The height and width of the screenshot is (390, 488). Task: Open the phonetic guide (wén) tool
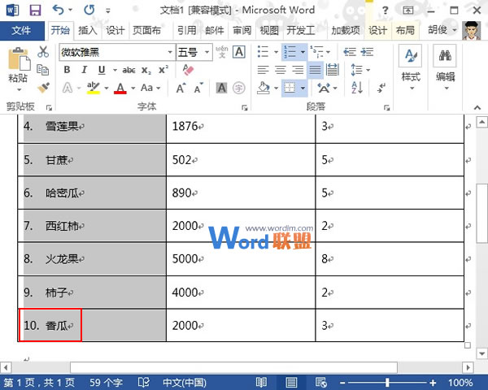(222, 52)
